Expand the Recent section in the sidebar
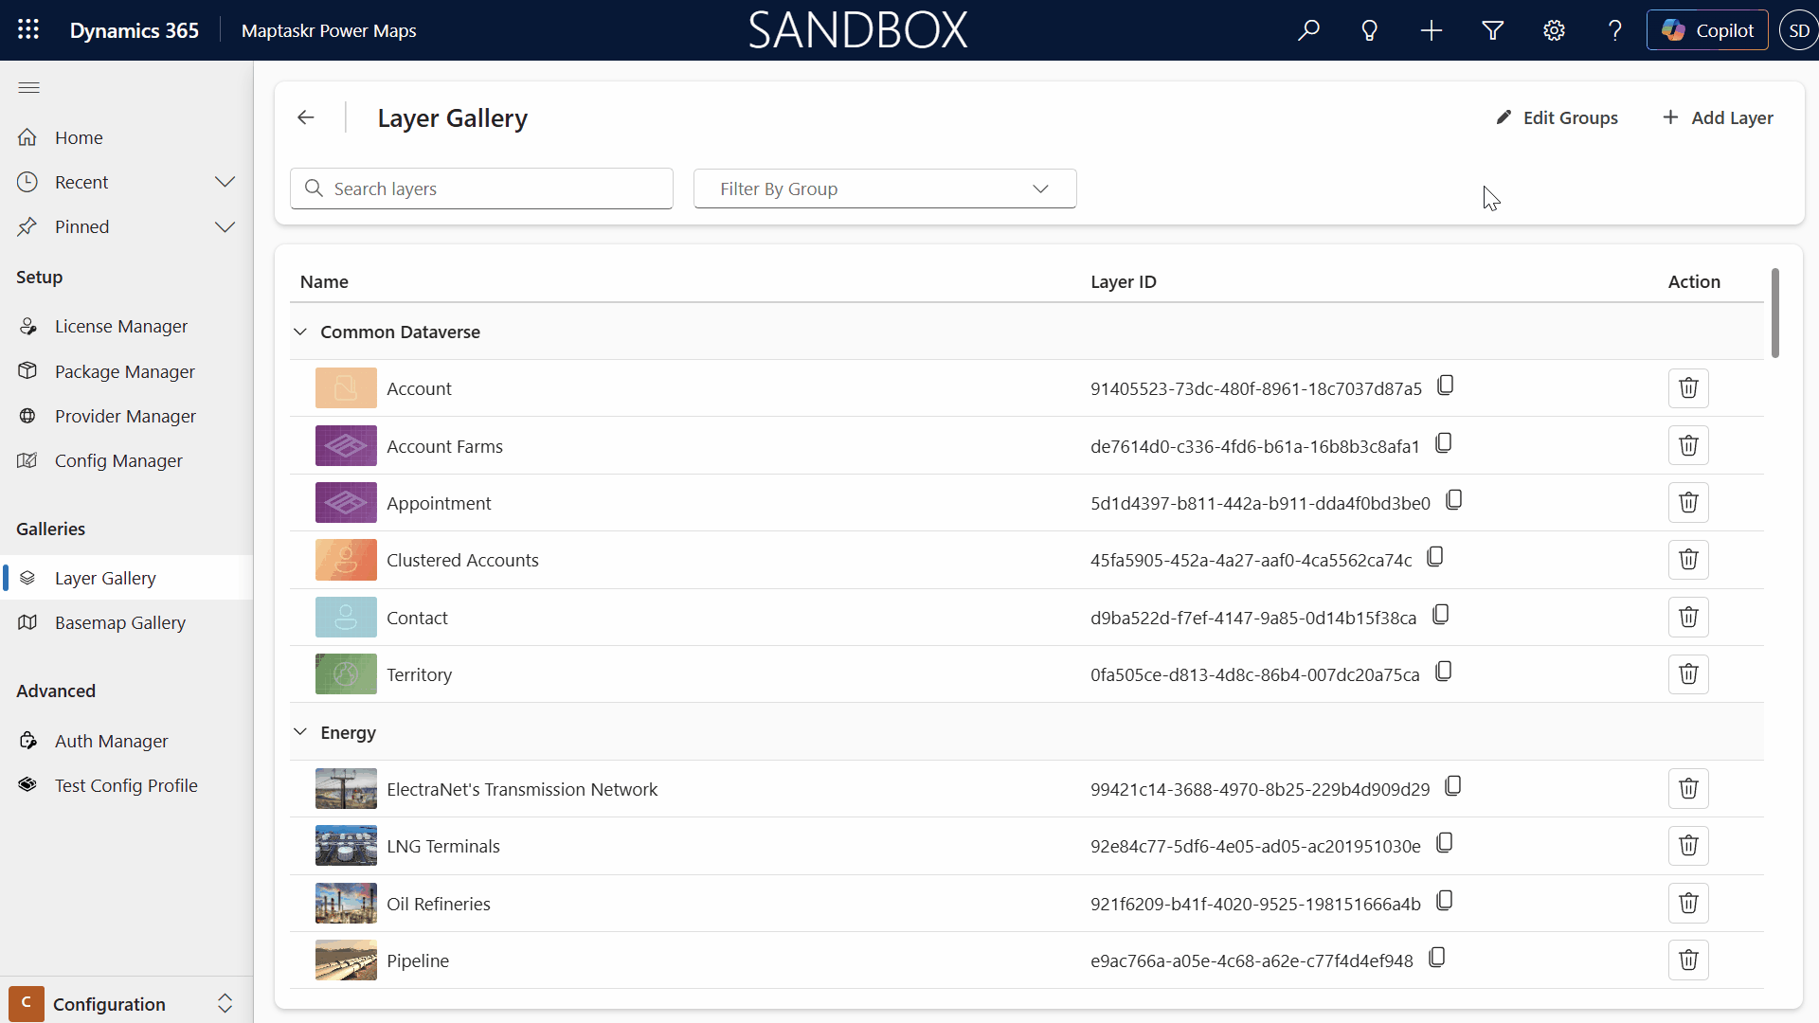Image resolution: width=1819 pixels, height=1023 pixels. tap(225, 182)
